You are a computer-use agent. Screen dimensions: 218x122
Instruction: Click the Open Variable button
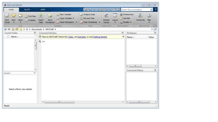(64, 18)
